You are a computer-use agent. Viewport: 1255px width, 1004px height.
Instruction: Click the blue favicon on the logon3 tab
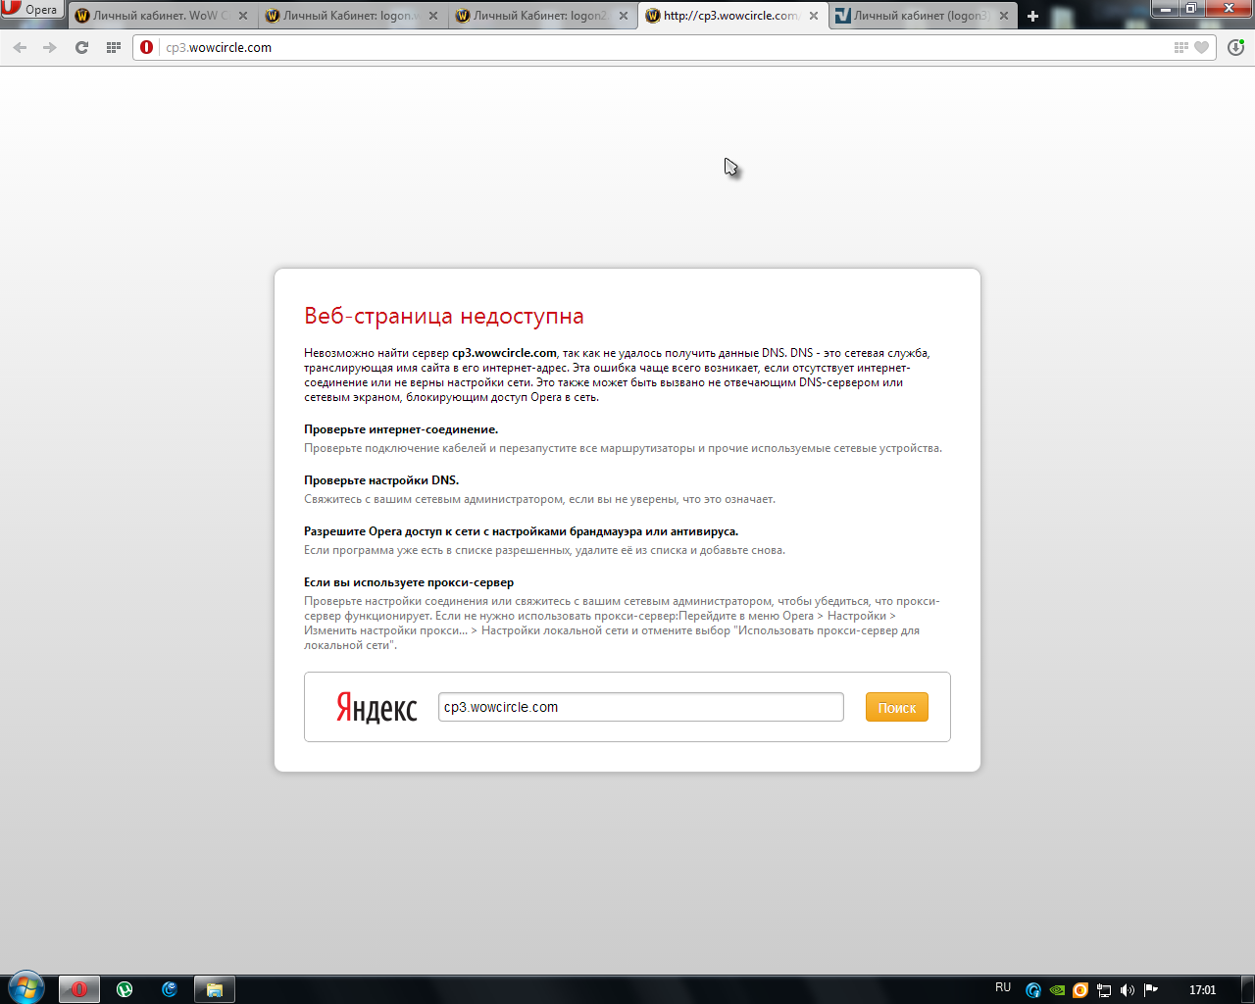coord(843,16)
